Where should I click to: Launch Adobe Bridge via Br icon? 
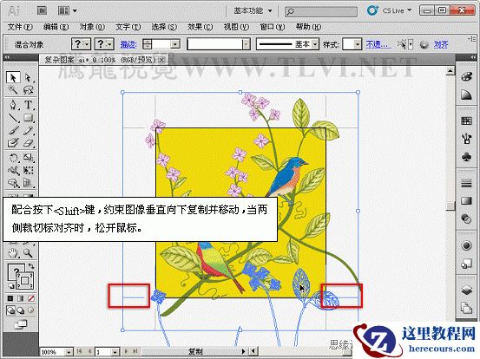(x=42, y=10)
